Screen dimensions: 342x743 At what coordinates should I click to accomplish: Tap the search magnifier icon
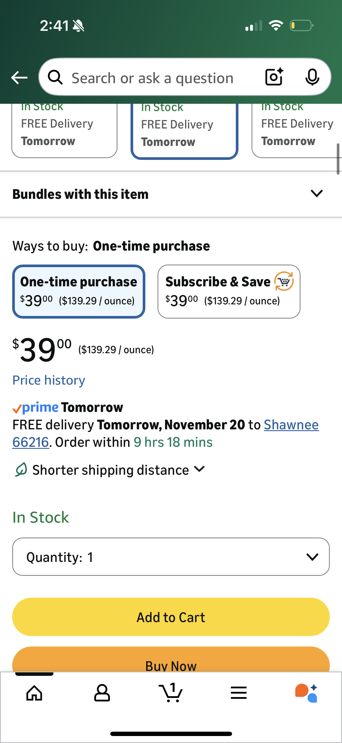(55, 78)
